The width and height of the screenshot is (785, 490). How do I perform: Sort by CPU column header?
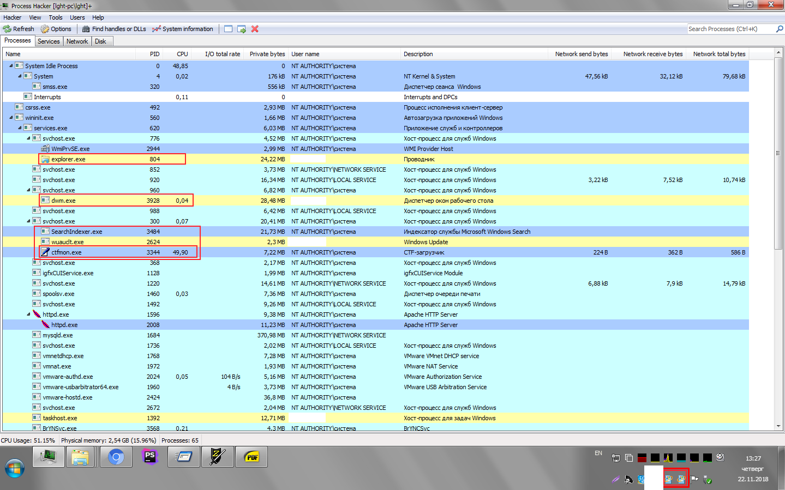pos(176,54)
